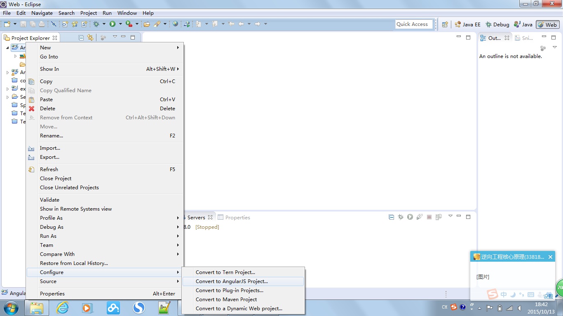563x316 pixels.
Task: Select Convert to Maven Project
Action: click(243, 300)
